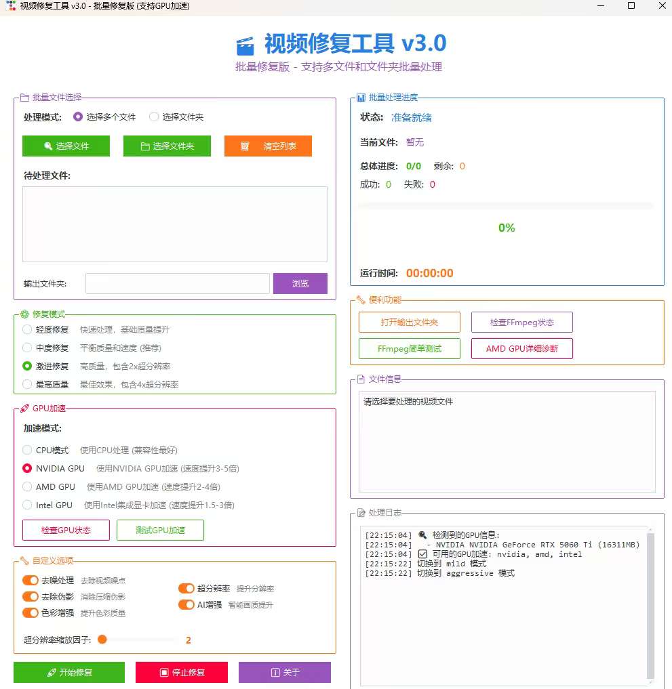Switch acceleration to AMD GPU
Image resolution: width=672 pixels, height=689 pixels.
(x=27, y=487)
